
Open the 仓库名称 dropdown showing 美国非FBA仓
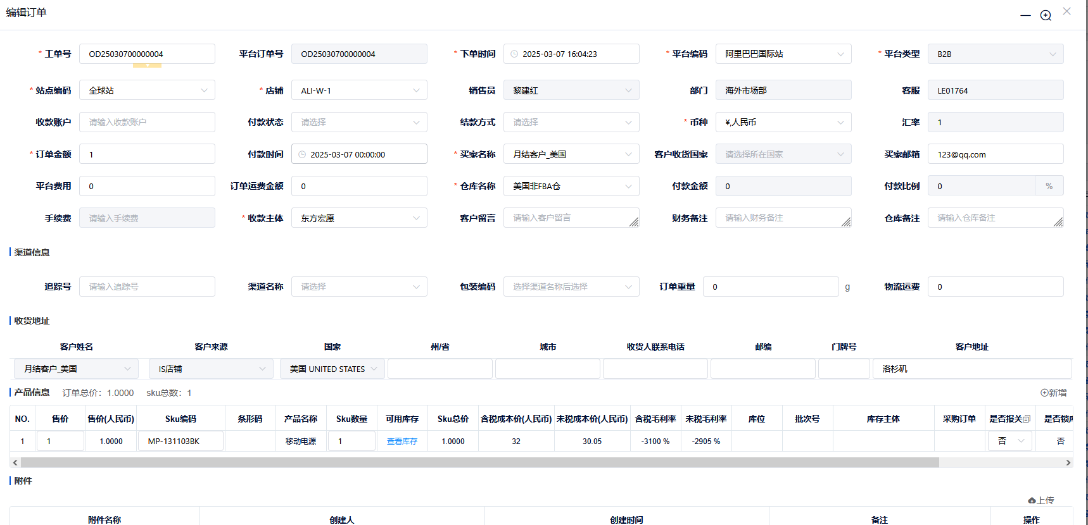[571, 186]
